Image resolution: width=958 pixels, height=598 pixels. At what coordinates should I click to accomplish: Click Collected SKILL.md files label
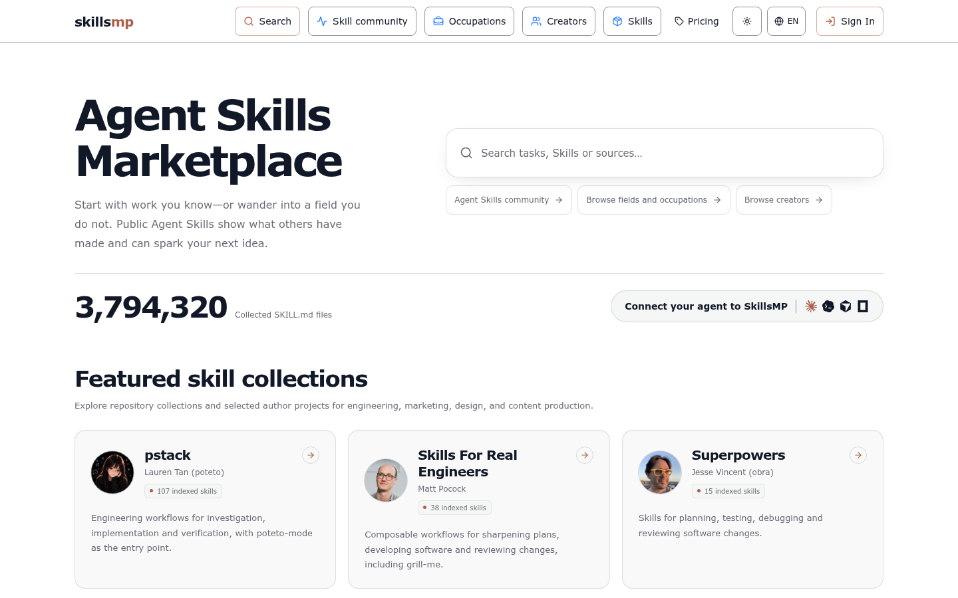(x=283, y=315)
